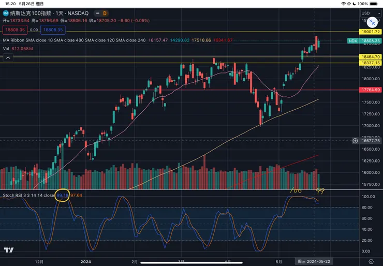The height and width of the screenshot is (266, 383).
Task: Tap the 0.00 spread value
Action: 34,30
